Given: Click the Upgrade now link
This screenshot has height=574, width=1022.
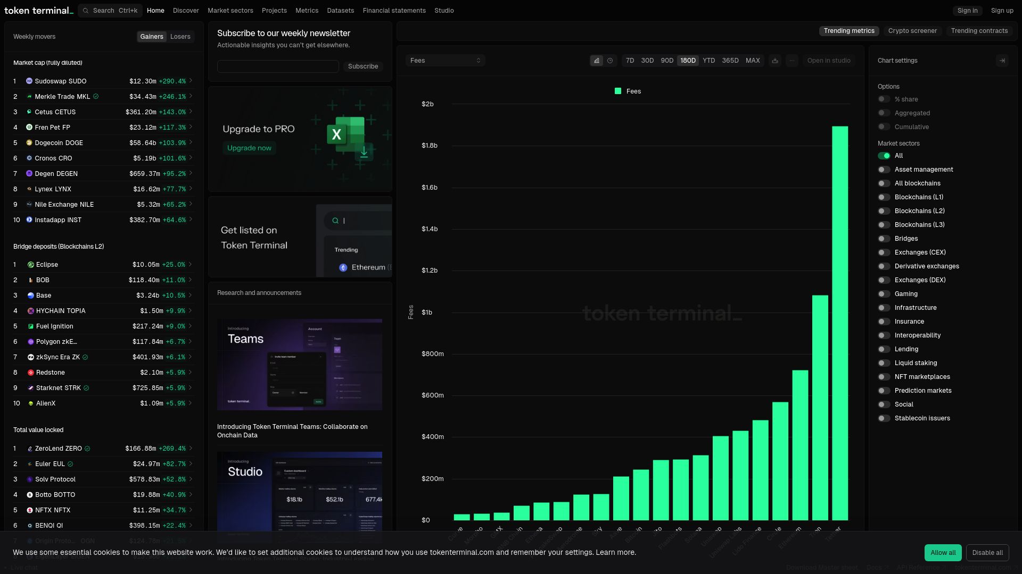Looking at the screenshot, I should click(249, 148).
